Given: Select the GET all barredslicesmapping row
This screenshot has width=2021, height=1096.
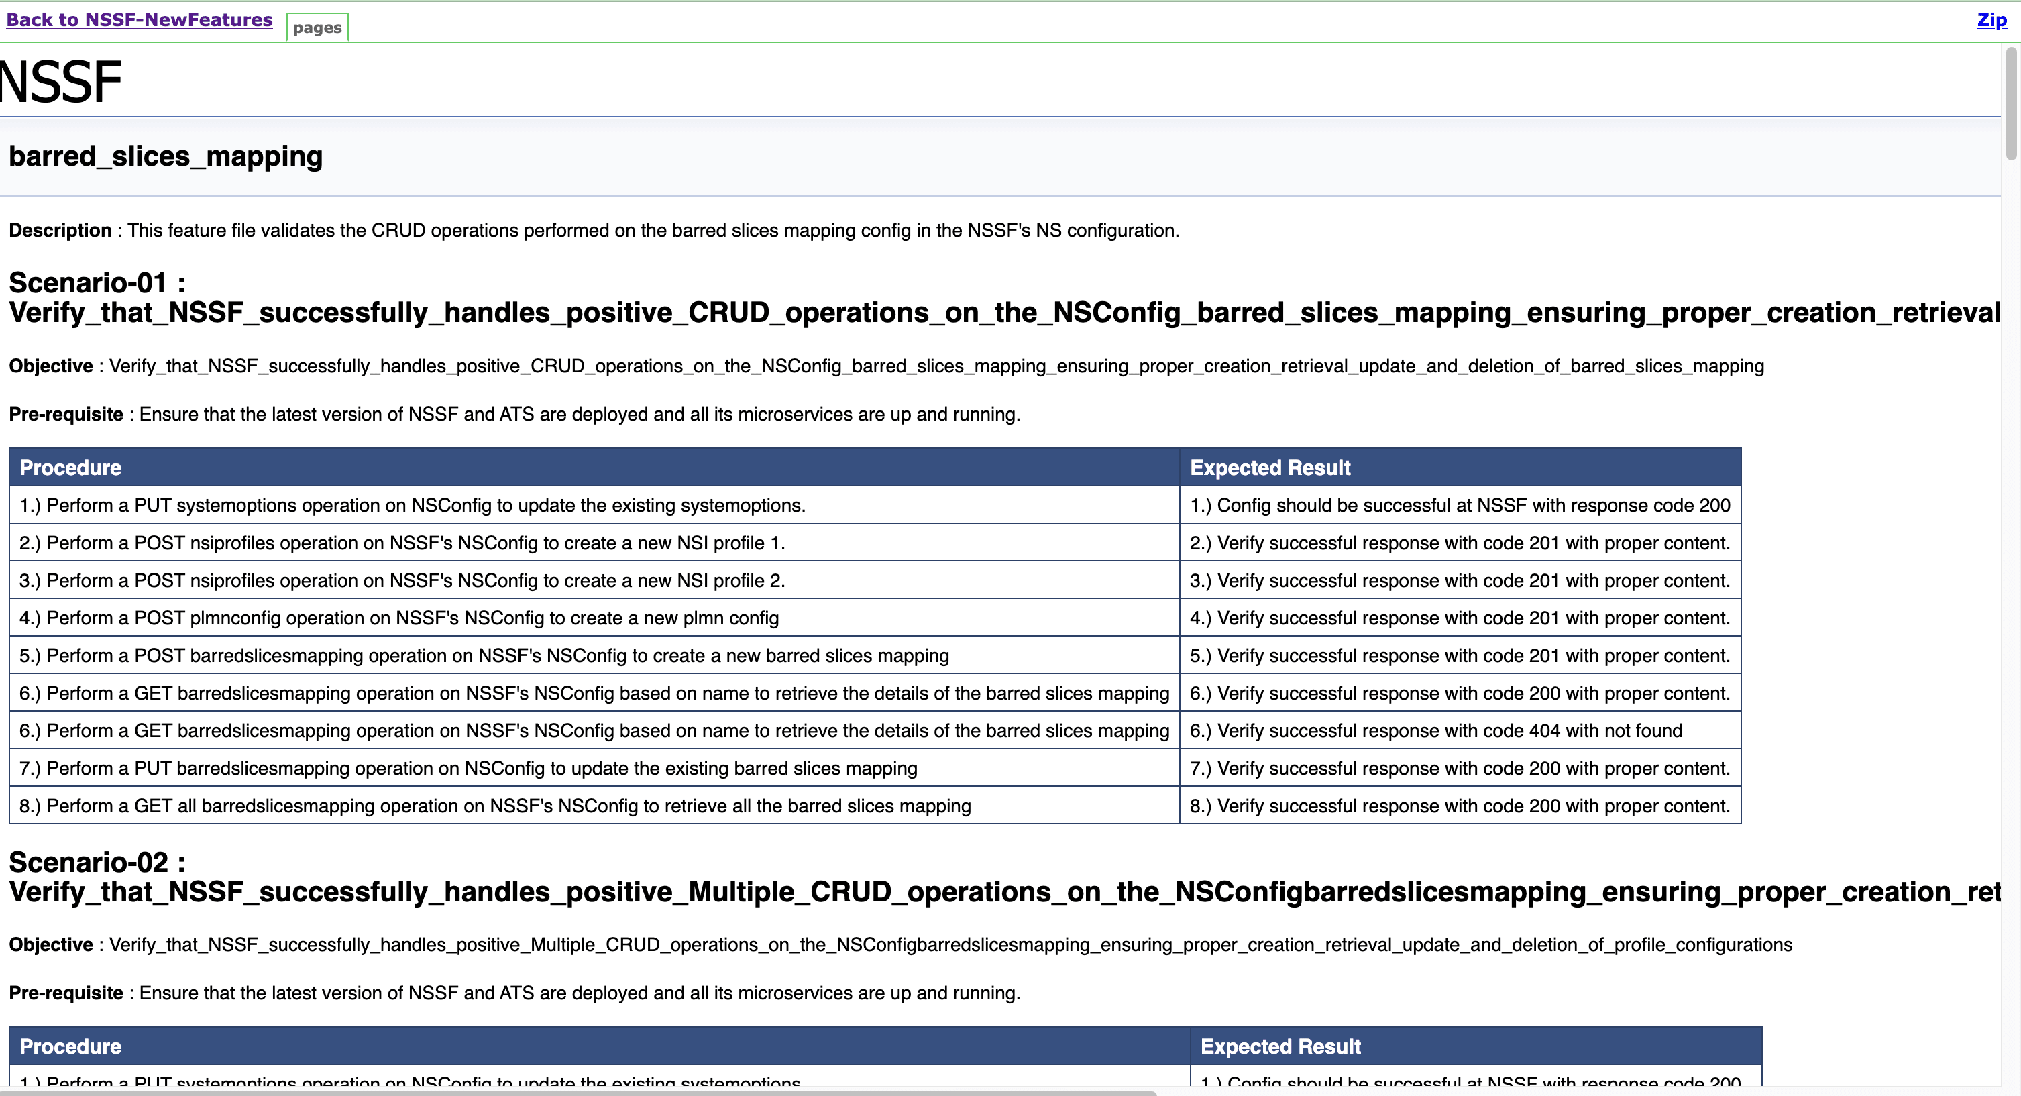Looking at the screenshot, I should pyautogui.click(x=494, y=805).
